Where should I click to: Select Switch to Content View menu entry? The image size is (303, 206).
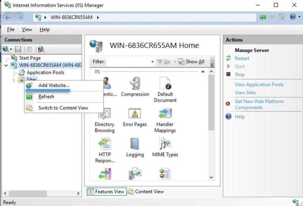point(64,108)
